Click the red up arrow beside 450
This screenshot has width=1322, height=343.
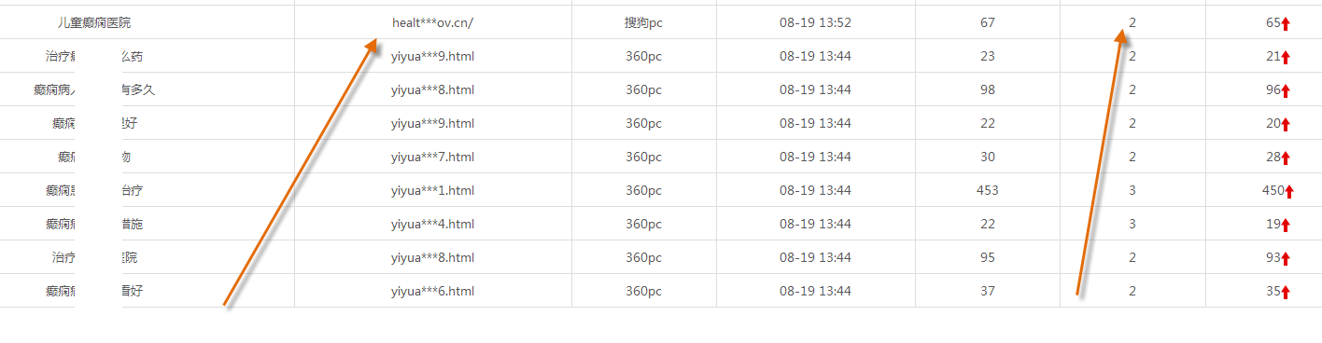(x=1289, y=191)
